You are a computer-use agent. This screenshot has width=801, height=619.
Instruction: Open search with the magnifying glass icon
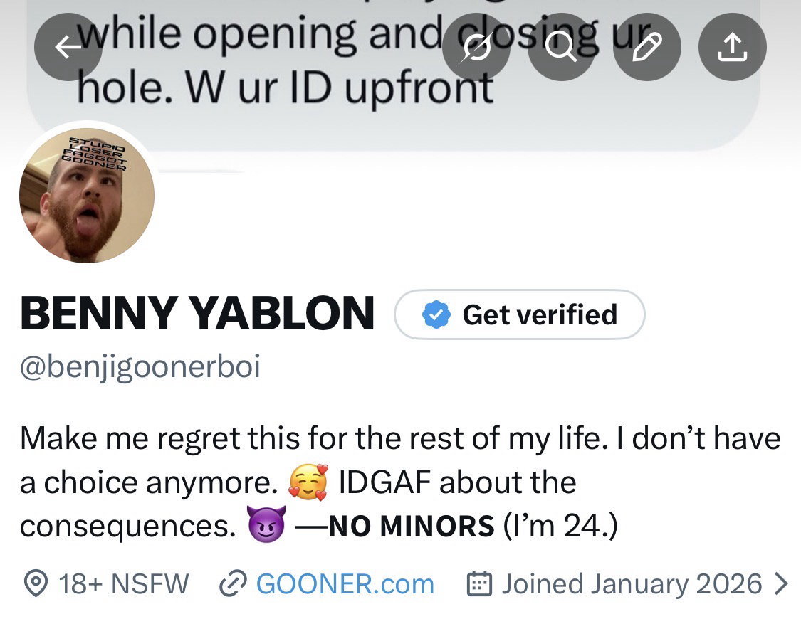point(562,48)
